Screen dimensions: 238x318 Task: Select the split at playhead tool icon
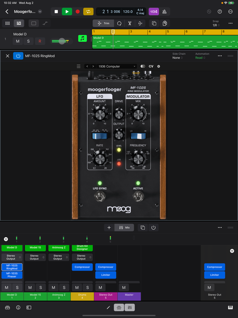click(140, 23)
